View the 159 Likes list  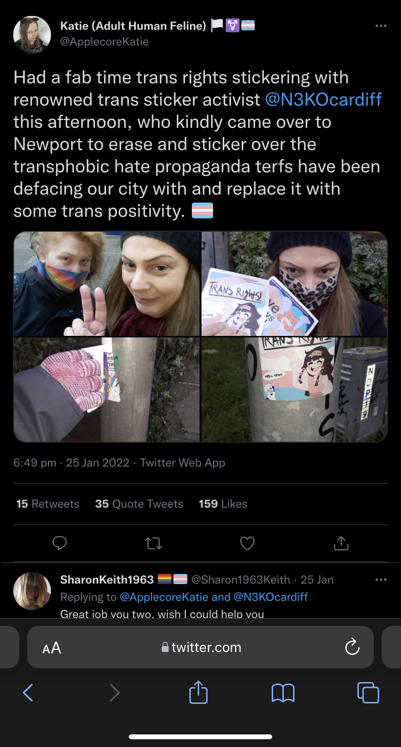[223, 504]
